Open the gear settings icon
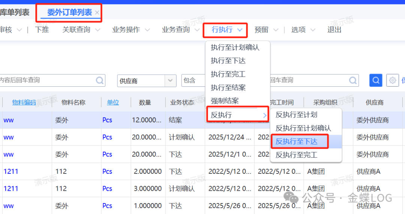This screenshot has height=214, width=405. 392,80
